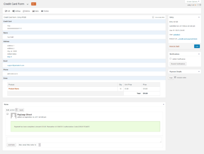Click the support email address link
The width and height of the screenshot is (204, 154).
pos(16,65)
